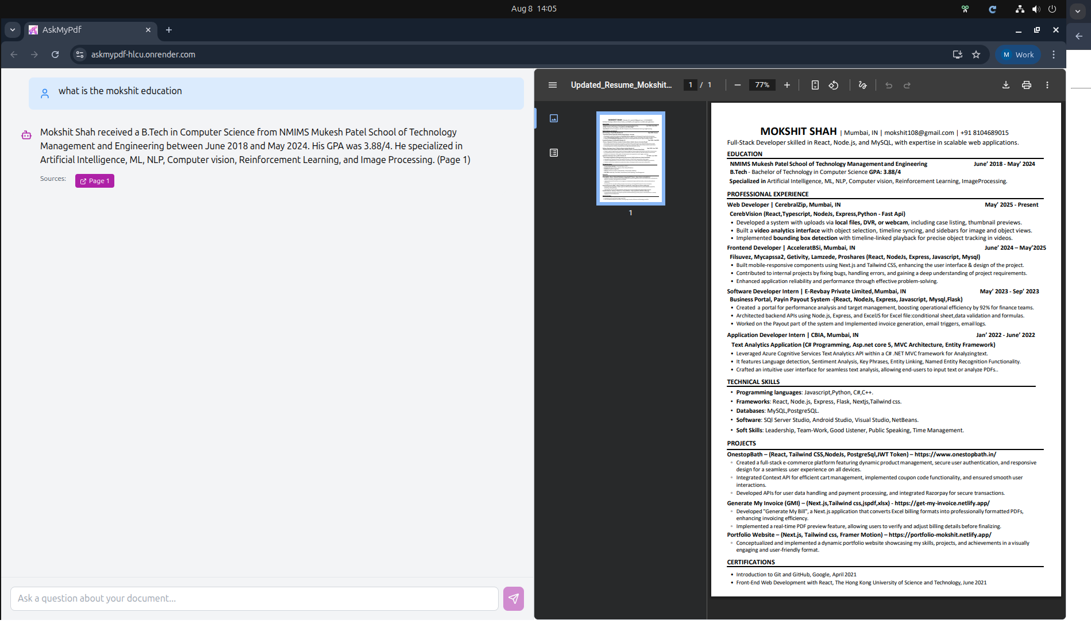This screenshot has height=624, width=1091.
Task: Open the PDF viewer sidebar menu
Action: click(553, 85)
